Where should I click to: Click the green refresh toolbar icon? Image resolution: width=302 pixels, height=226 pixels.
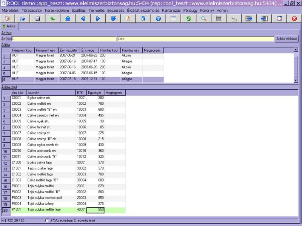tap(188, 18)
